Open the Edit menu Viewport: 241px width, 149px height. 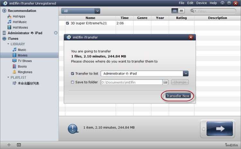point(190,3)
